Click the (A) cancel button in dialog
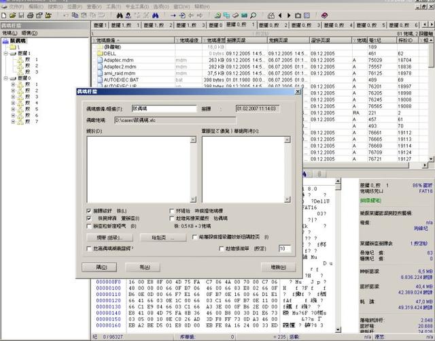435x341 pixels. [143, 267]
